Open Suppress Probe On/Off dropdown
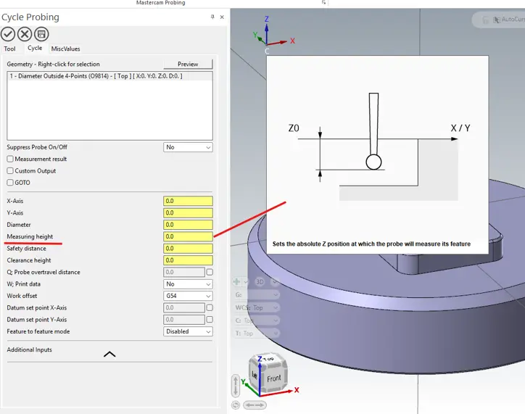 188,147
